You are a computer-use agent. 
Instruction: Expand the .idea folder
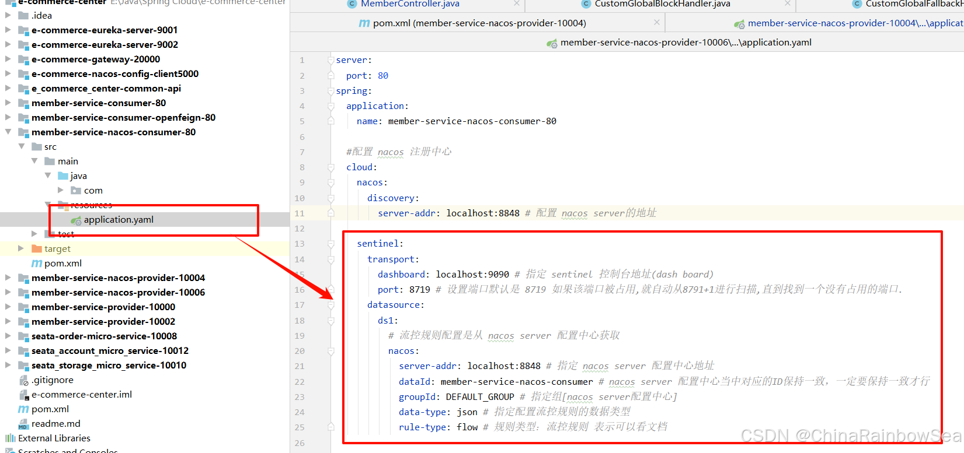(8, 15)
